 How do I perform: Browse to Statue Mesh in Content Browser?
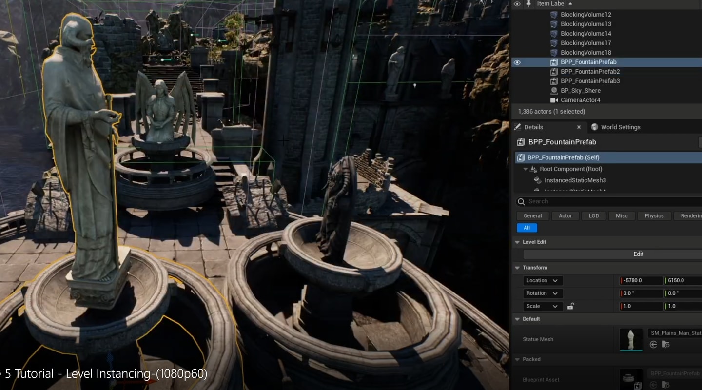(x=665, y=345)
